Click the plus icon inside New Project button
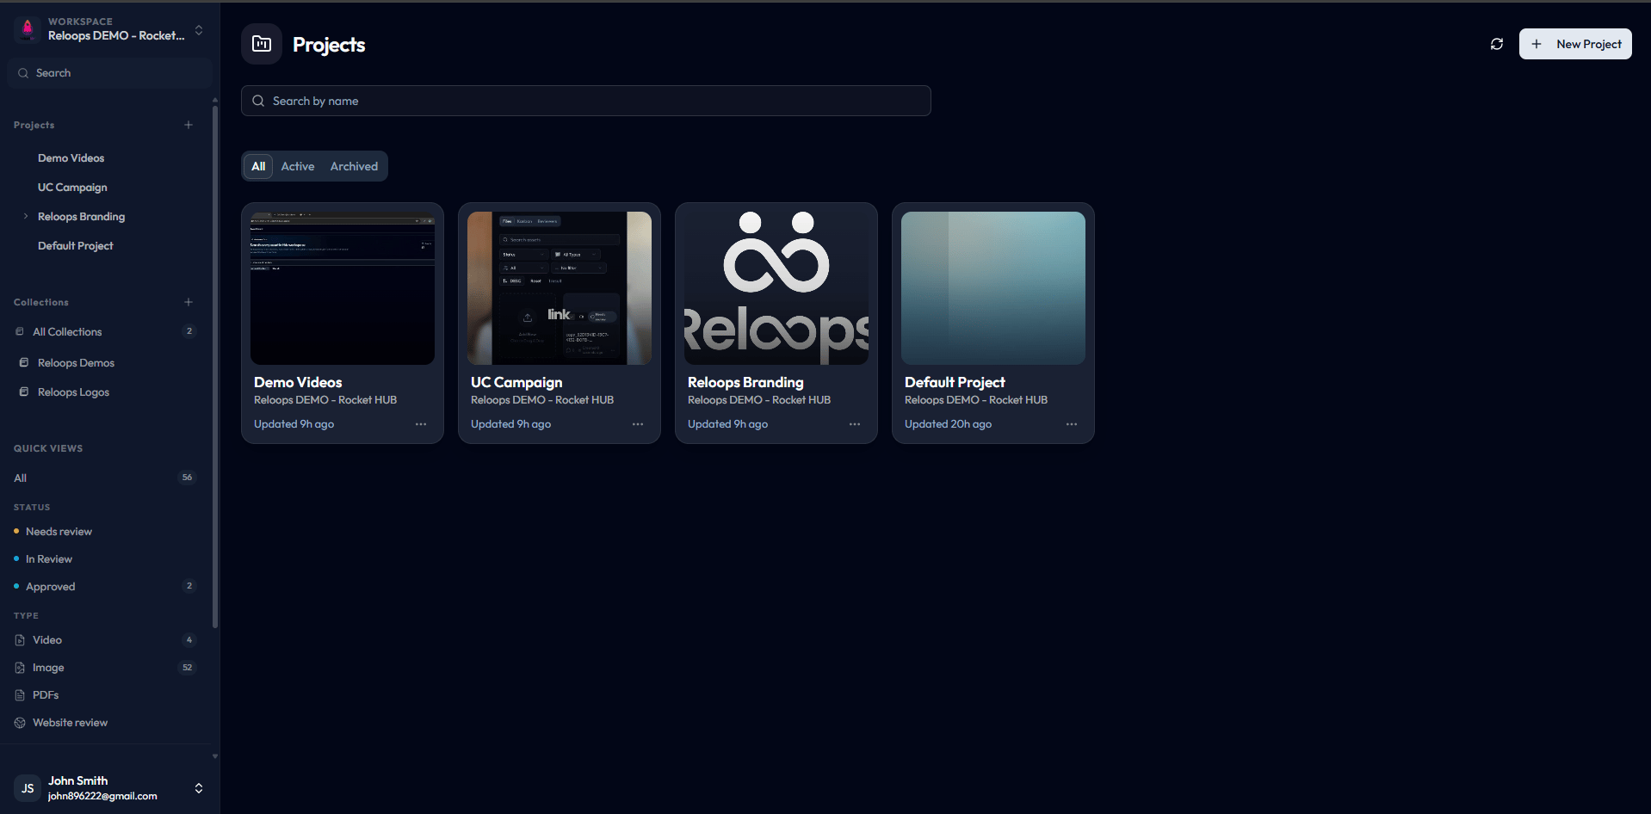The image size is (1651, 814). tap(1537, 44)
